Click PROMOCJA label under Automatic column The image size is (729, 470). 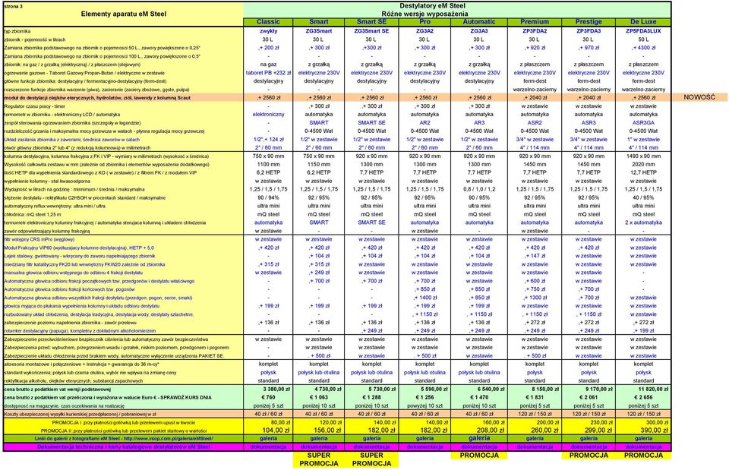tap(479, 456)
